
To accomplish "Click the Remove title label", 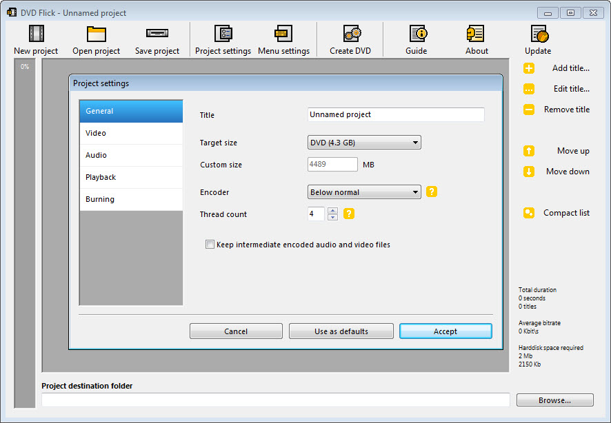I will 567,110.
